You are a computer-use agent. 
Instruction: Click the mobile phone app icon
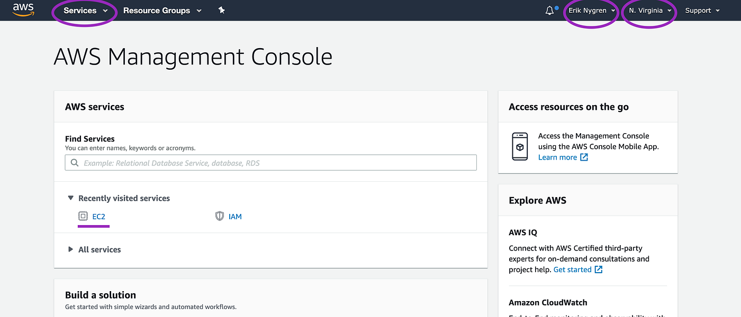(x=520, y=146)
